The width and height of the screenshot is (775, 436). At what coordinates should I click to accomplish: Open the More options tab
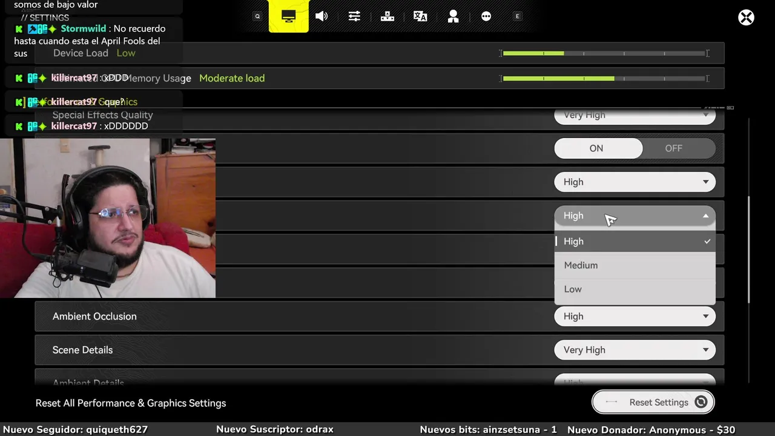(486, 16)
